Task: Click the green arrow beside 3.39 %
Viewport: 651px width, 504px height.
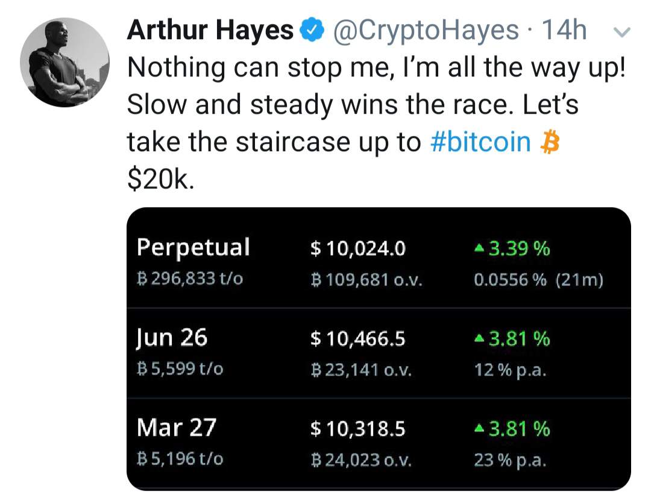Action: [479, 249]
